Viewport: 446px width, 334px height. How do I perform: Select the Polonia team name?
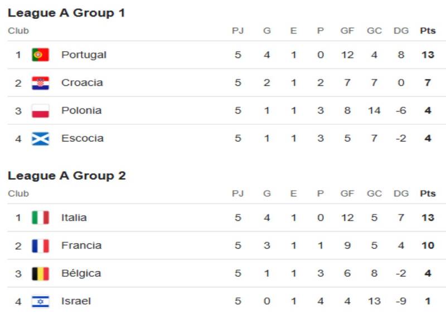coord(81,111)
